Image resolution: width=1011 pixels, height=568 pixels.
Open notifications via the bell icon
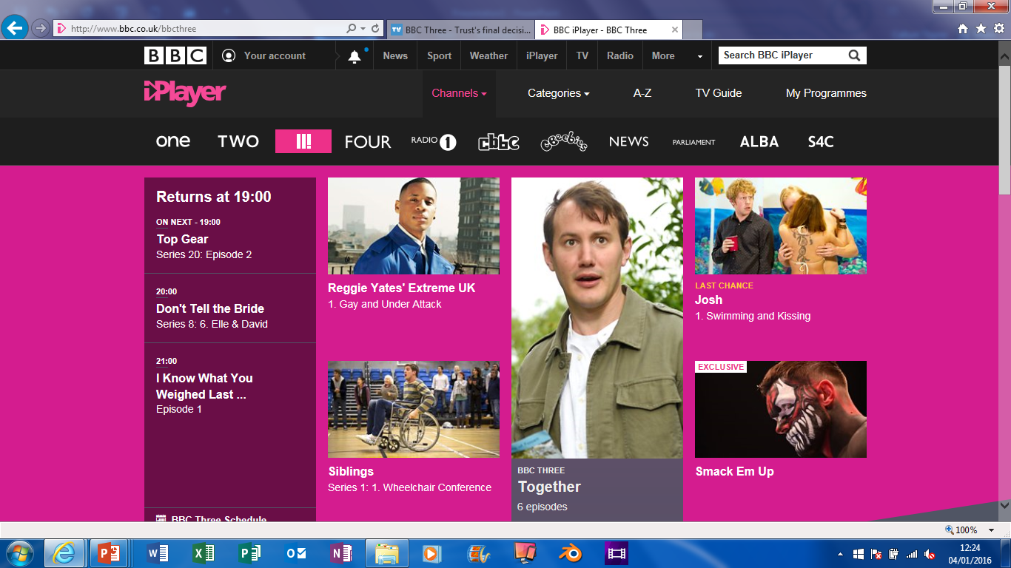[x=355, y=56]
